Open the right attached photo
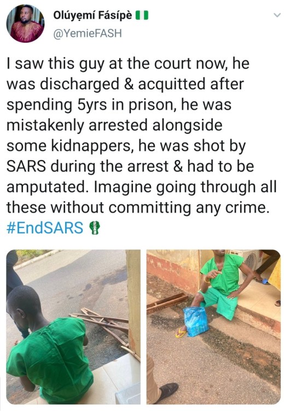 [x=213, y=327]
